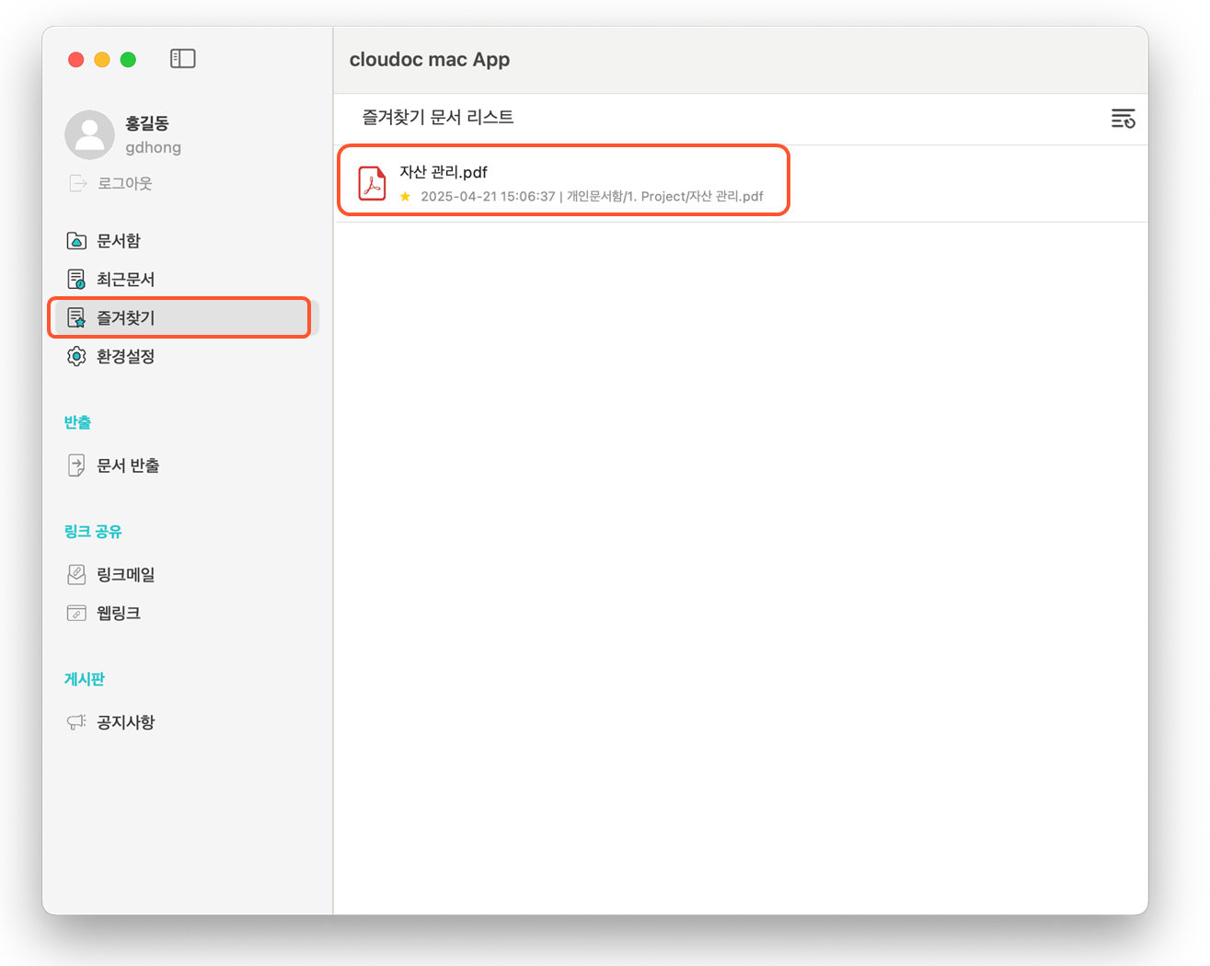Open the 웹링크 label
The width and height of the screenshot is (1210, 966).
[x=119, y=614]
